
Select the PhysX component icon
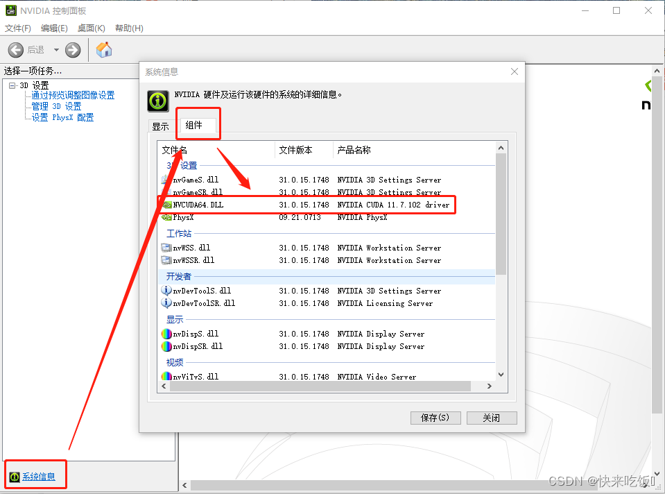(x=166, y=217)
